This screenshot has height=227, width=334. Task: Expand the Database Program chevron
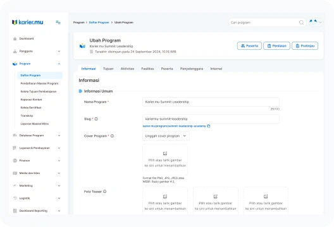coord(59,136)
